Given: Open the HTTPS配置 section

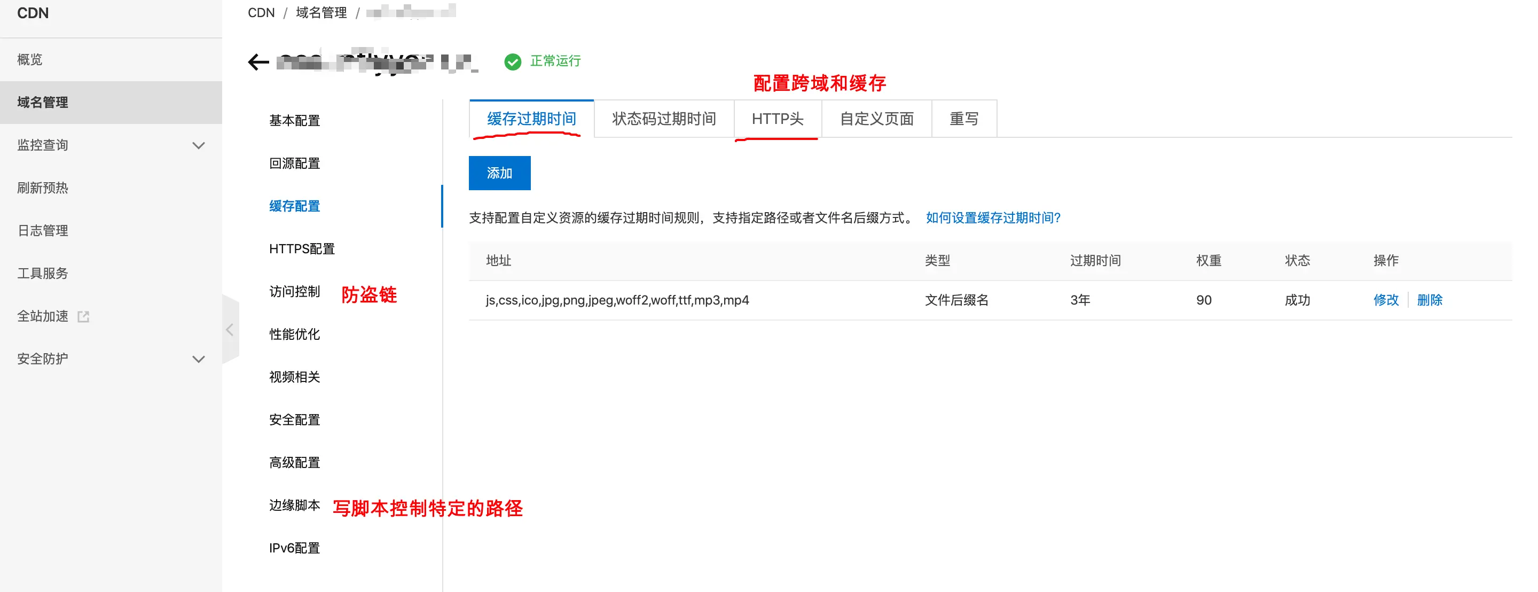Looking at the screenshot, I should point(302,248).
